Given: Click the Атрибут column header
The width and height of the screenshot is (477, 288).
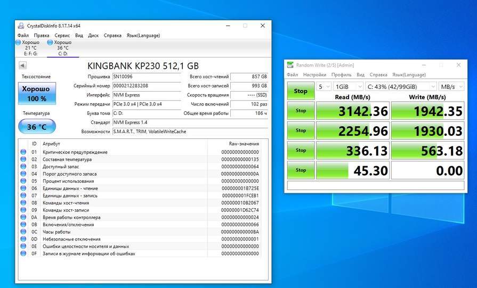Looking at the screenshot, I should (x=124, y=144).
